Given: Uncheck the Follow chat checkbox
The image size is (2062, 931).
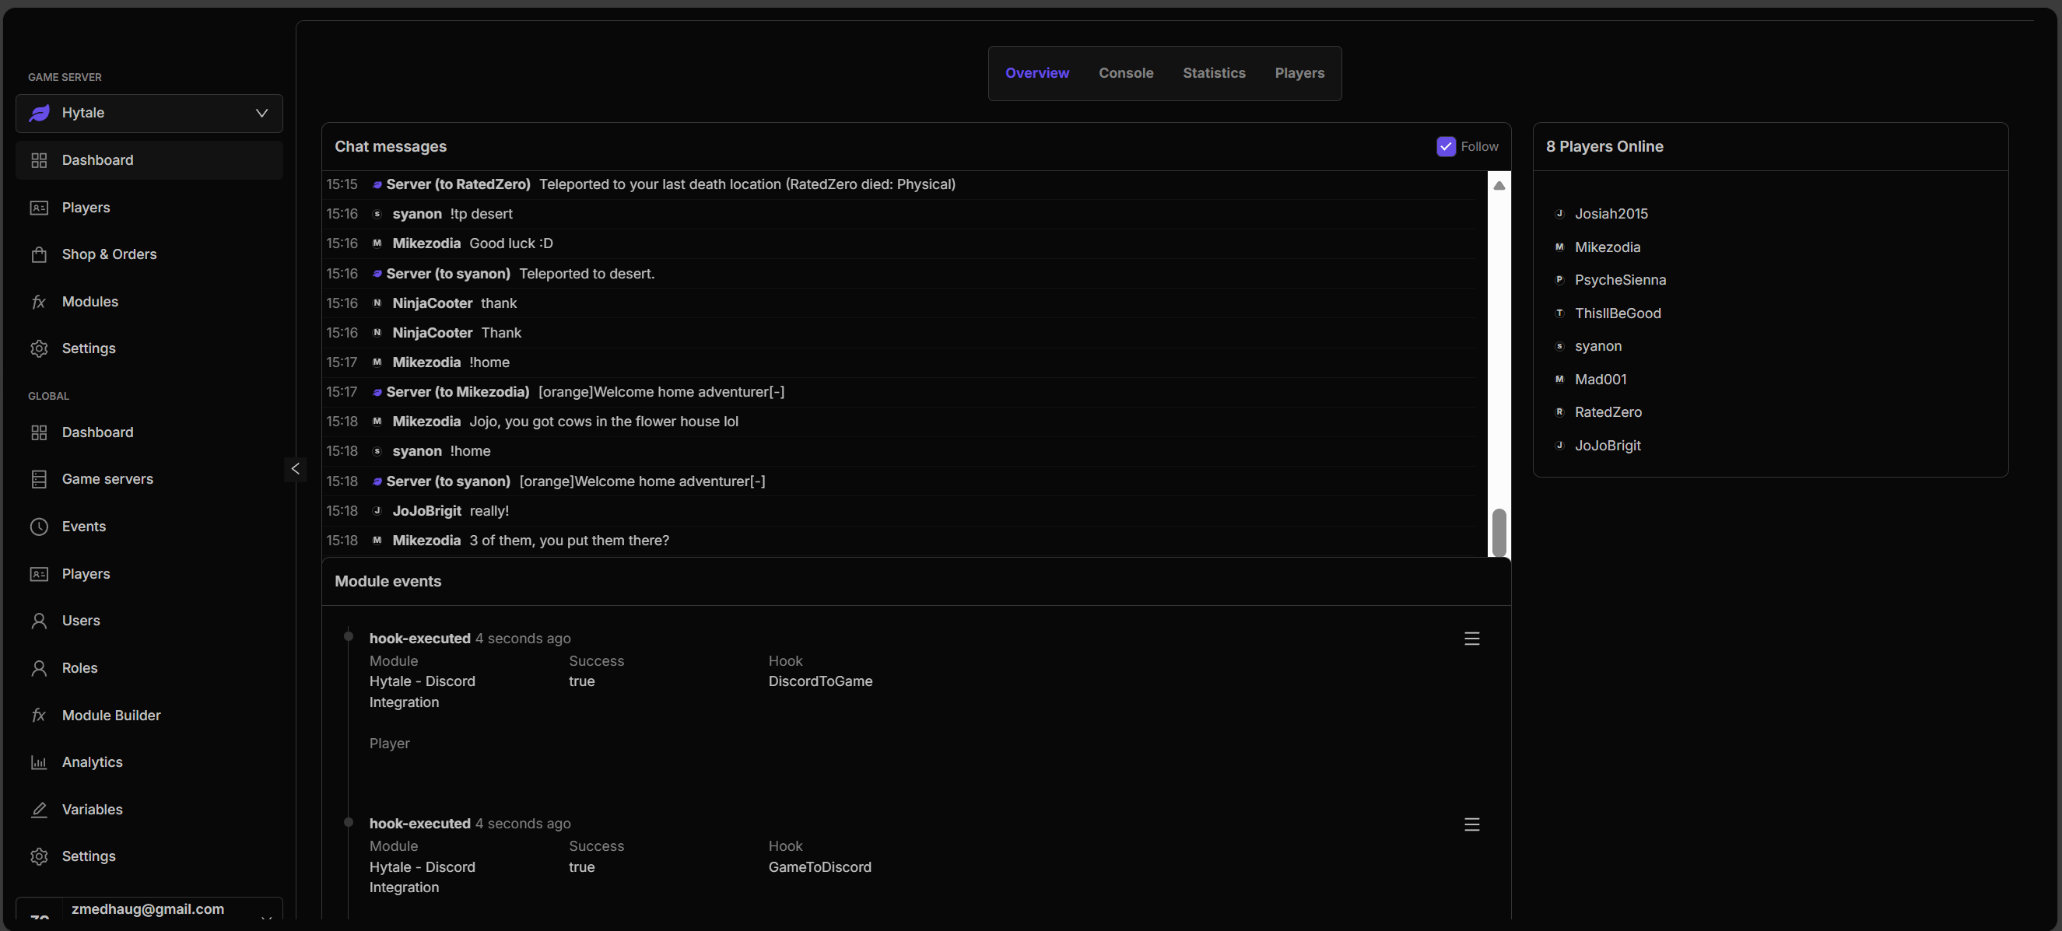Looking at the screenshot, I should pyautogui.click(x=1446, y=146).
